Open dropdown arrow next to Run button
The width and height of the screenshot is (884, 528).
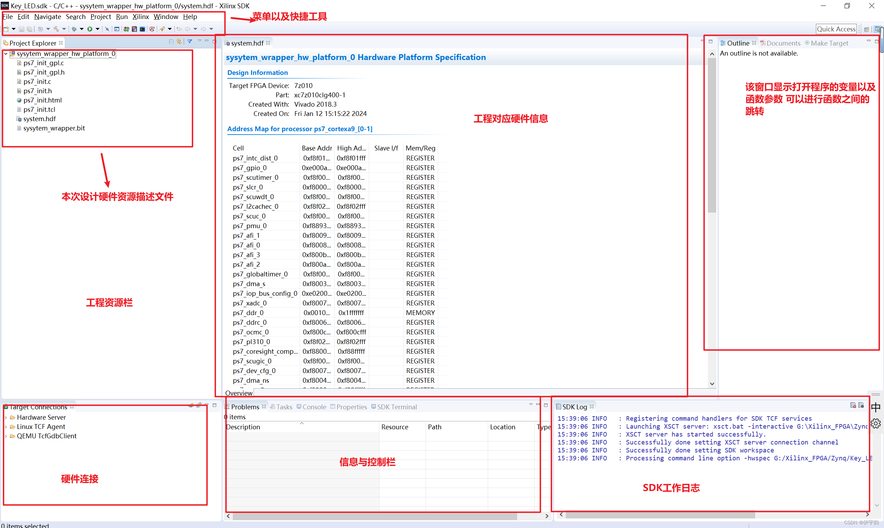pos(98,29)
